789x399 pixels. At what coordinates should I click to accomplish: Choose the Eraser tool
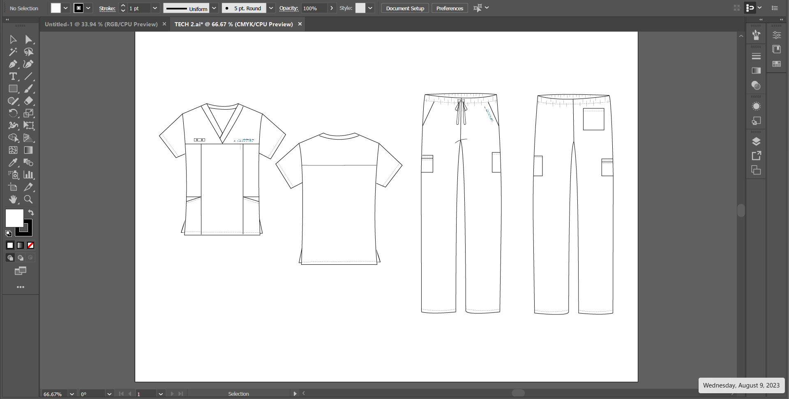tap(28, 101)
